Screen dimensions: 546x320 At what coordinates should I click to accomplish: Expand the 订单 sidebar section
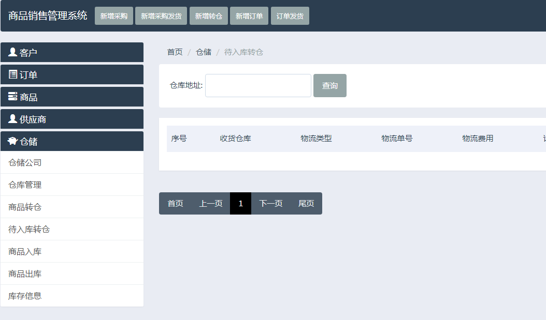click(72, 74)
